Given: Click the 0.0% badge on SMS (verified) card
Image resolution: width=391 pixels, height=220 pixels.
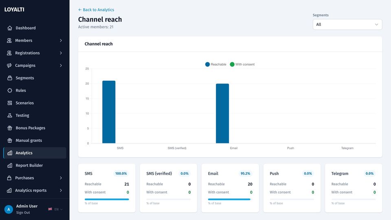Looking at the screenshot, I should tap(185, 174).
